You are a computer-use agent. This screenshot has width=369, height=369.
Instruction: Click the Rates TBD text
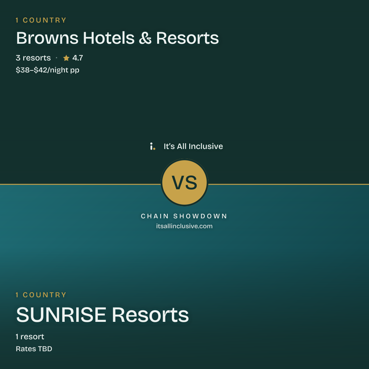coord(34,349)
